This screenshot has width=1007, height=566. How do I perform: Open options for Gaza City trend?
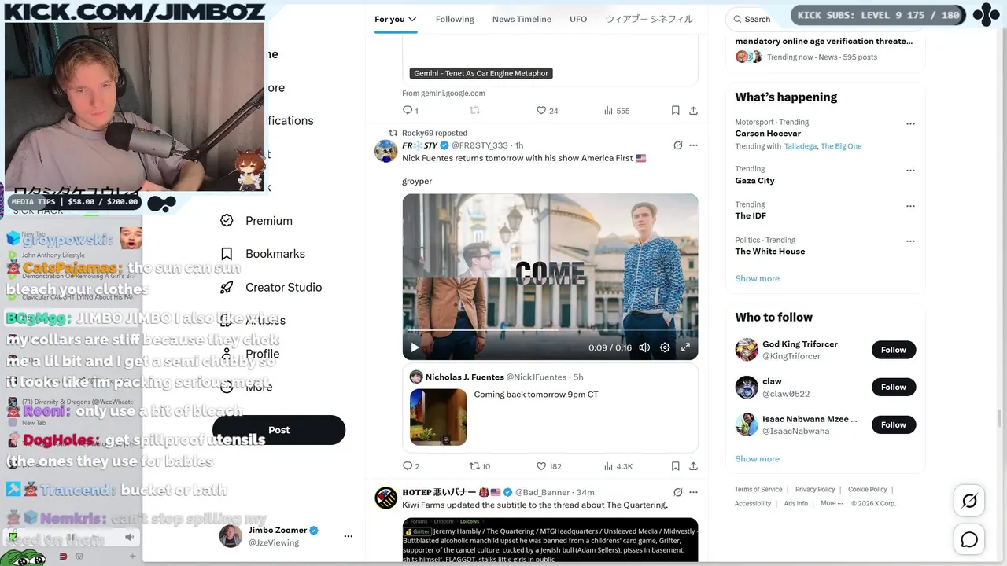(910, 170)
